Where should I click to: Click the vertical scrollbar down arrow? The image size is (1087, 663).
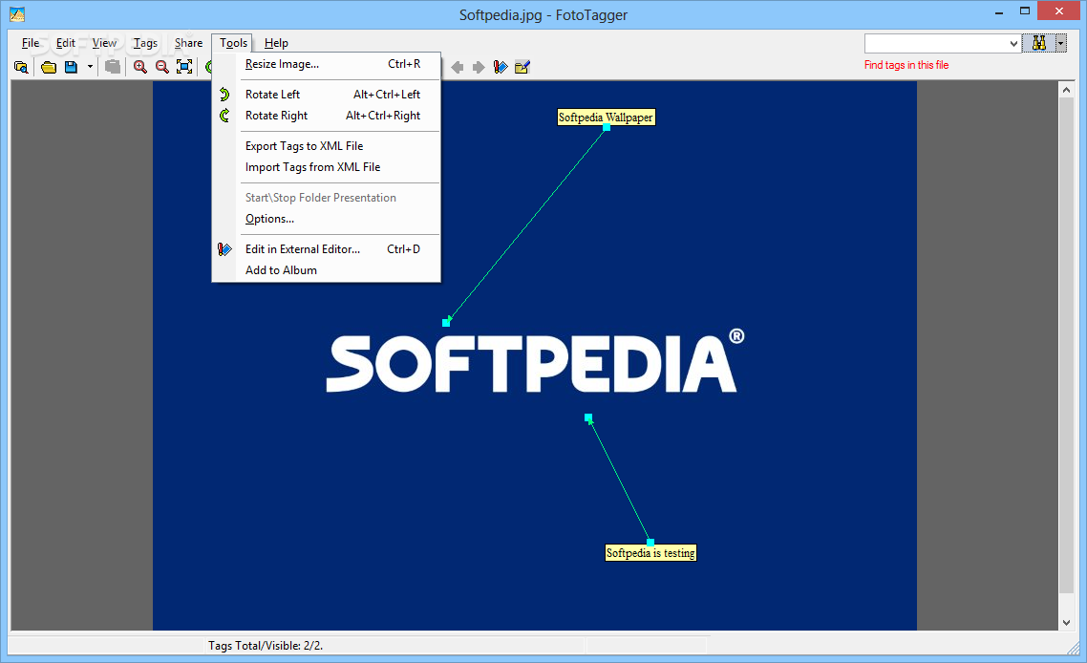1066,622
